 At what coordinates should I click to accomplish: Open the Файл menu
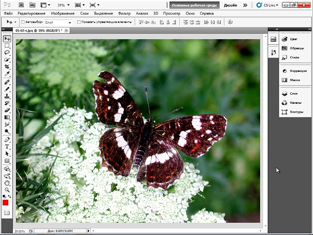point(8,13)
